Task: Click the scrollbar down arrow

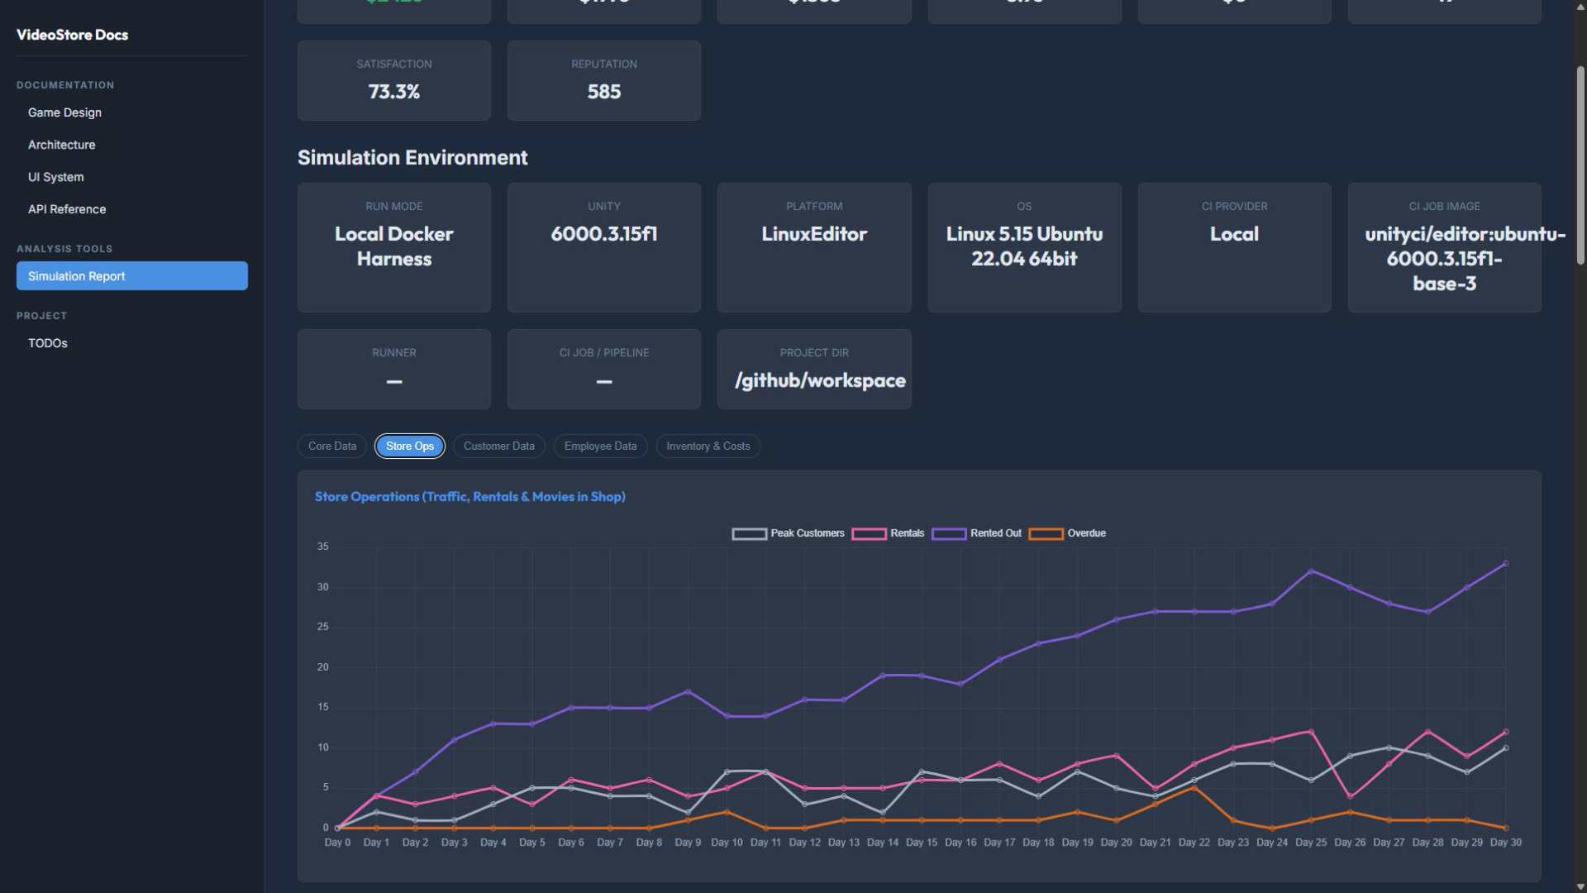Action: point(1580,886)
